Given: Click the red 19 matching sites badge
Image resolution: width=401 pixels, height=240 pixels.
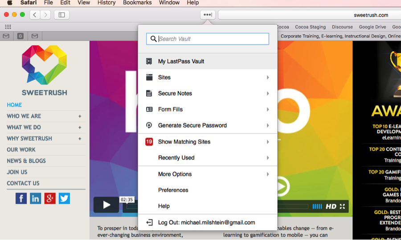Looking at the screenshot, I should click(x=149, y=142).
